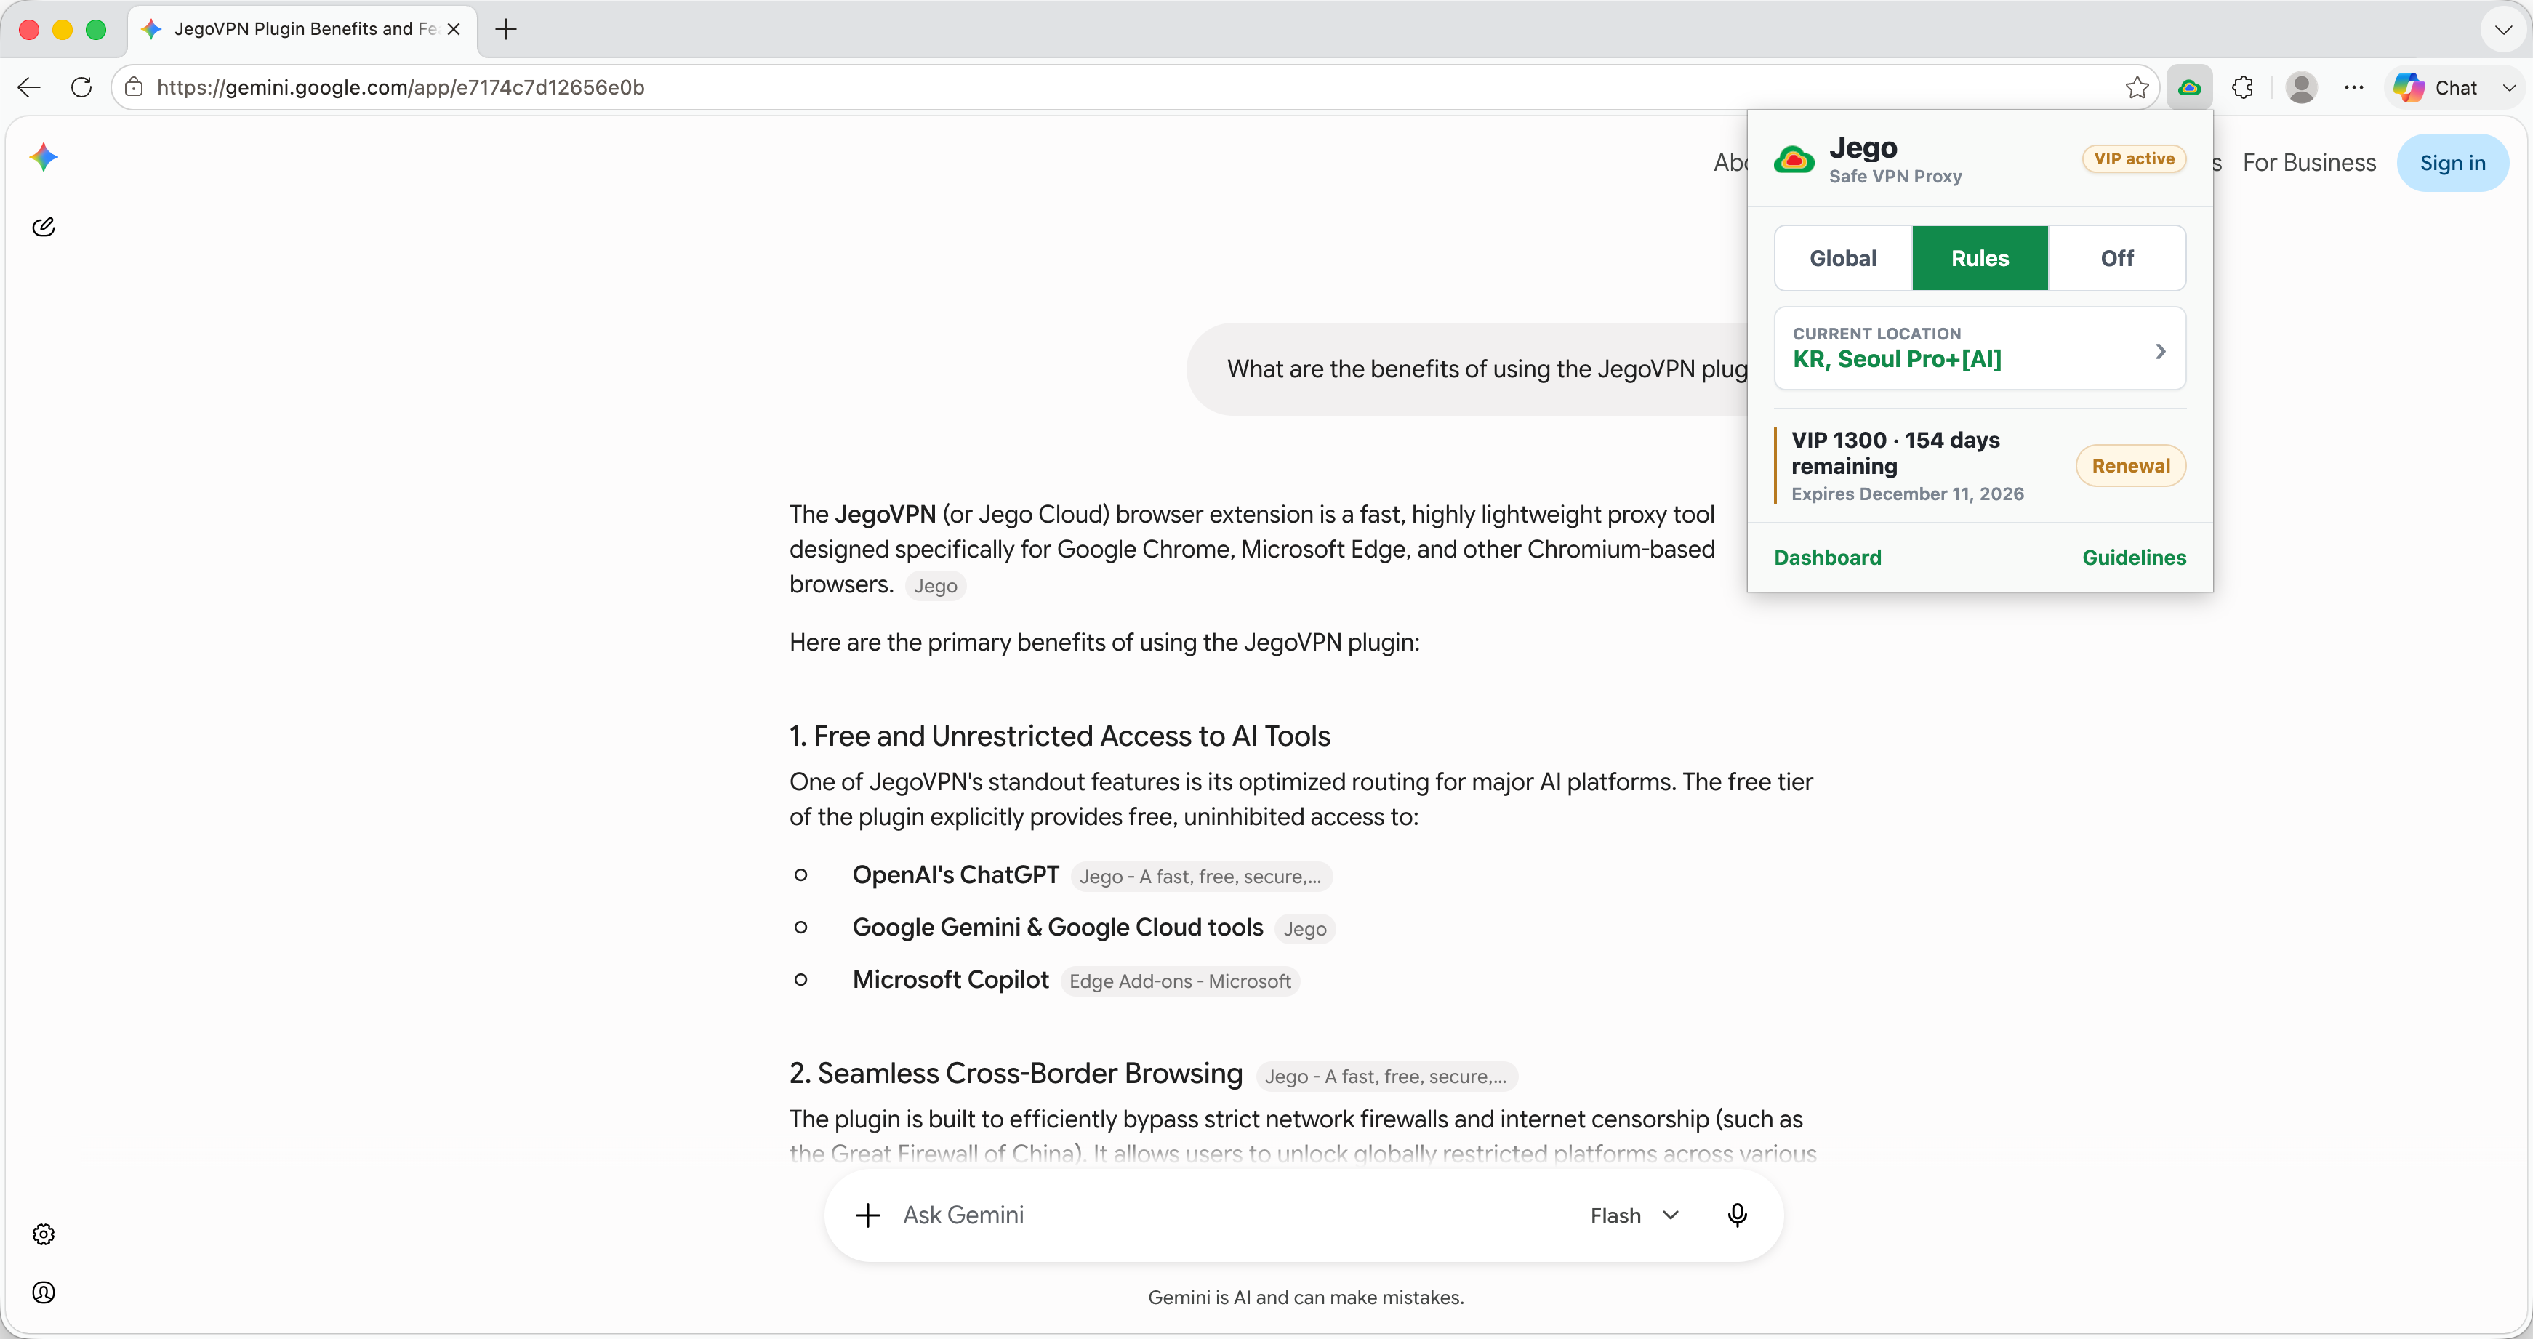Viewport: 2533px width, 1339px height.
Task: Start a new chat in Gemini sidebar
Action: (x=44, y=227)
